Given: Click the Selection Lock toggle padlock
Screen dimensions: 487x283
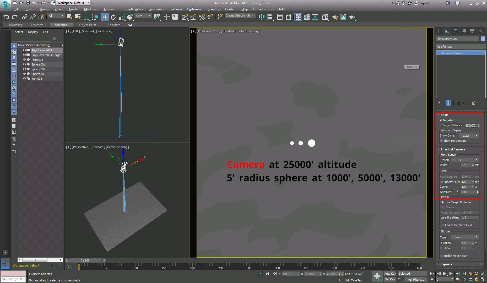Looking at the screenshot, I should [268, 274].
